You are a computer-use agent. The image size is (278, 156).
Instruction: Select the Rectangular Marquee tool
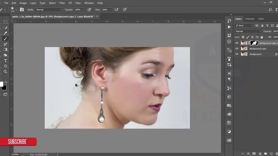(5, 22)
